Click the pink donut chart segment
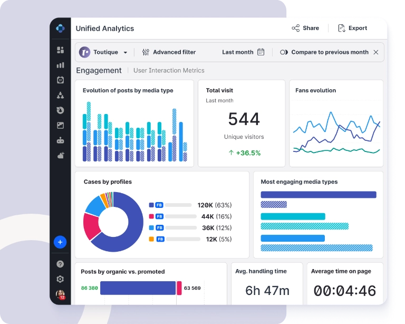This screenshot has width=405, height=324. 91,226
